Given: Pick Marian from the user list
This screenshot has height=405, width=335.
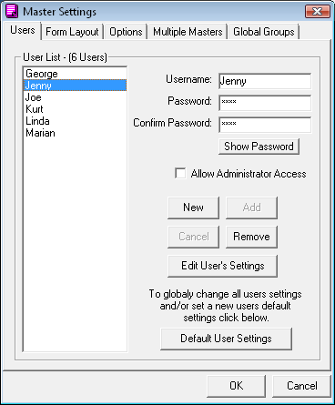Looking at the screenshot, I should [75, 133].
